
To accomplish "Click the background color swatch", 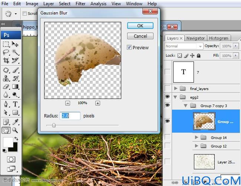I will click(x=14, y=149).
